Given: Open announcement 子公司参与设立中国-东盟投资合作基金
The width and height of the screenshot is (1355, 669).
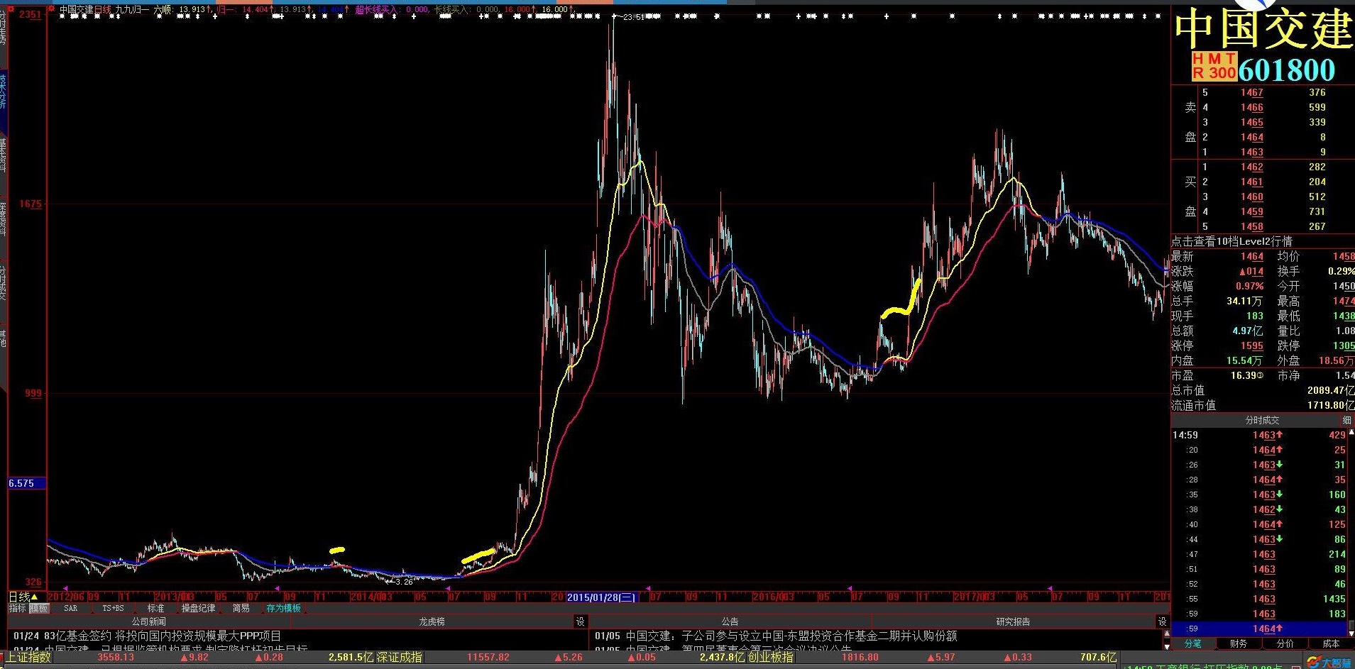Looking at the screenshot, I should (776, 636).
